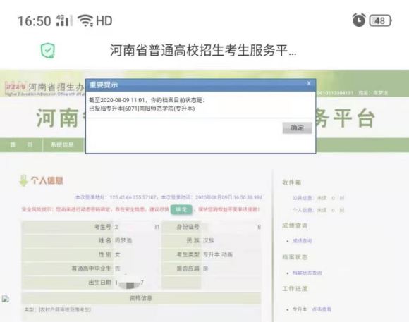Click 点击查看 beside 专升本
409x322 pixels.
(322, 309)
